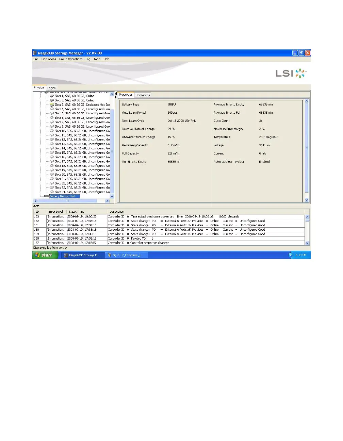343x441 pixels.
Task: Click the drive icon for Slot 12
Action: [x=52, y=140]
